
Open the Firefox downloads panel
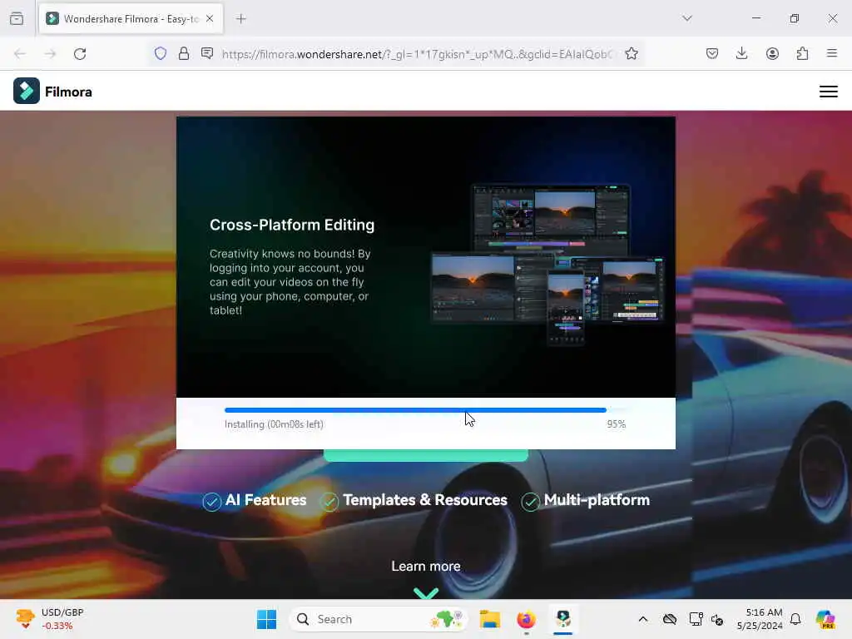741,54
